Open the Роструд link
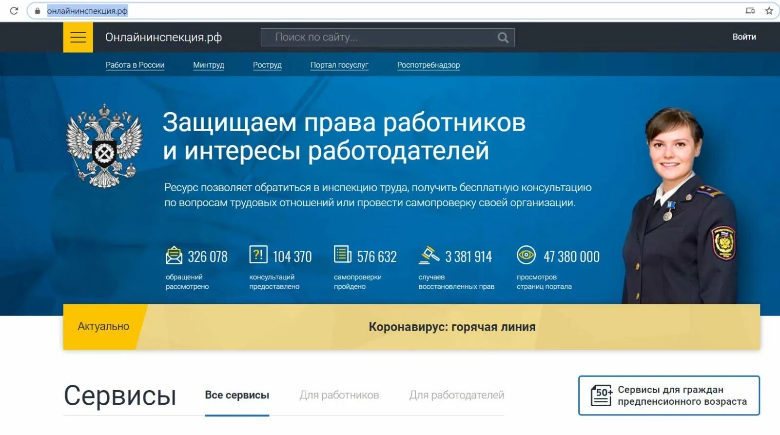This screenshot has height=435, width=780. click(x=267, y=65)
